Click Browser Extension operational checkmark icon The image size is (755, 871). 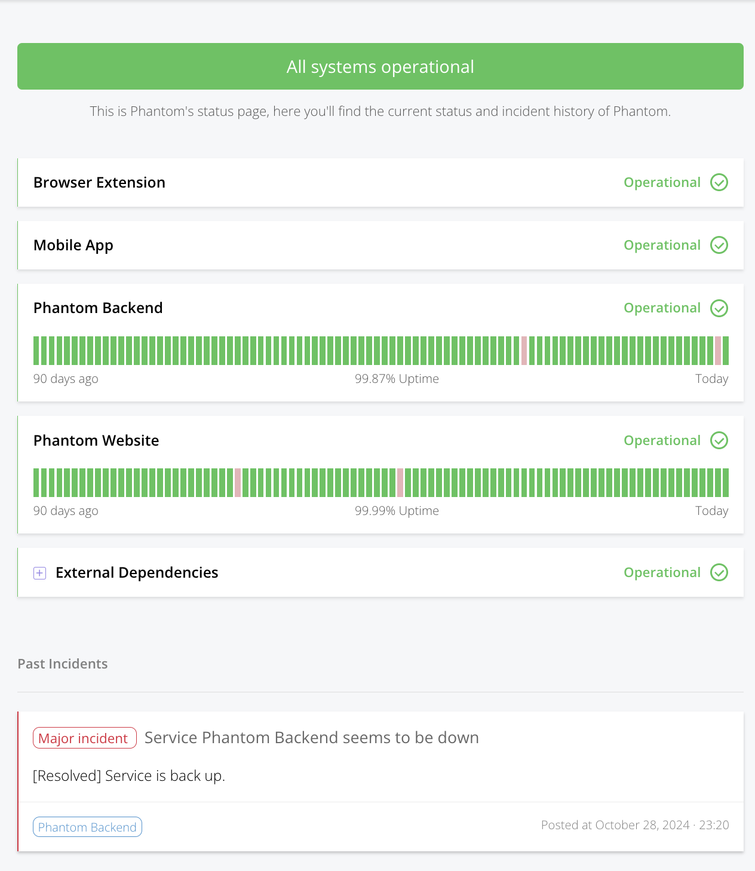click(x=719, y=182)
